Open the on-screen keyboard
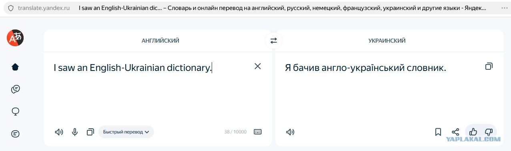This screenshot has width=511, height=151. pos(258,132)
